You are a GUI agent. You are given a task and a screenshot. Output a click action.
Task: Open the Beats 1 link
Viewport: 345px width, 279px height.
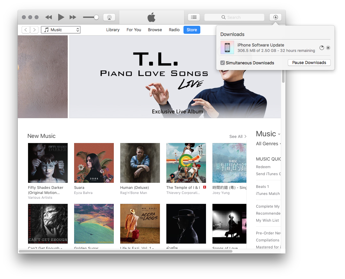click(x=262, y=187)
